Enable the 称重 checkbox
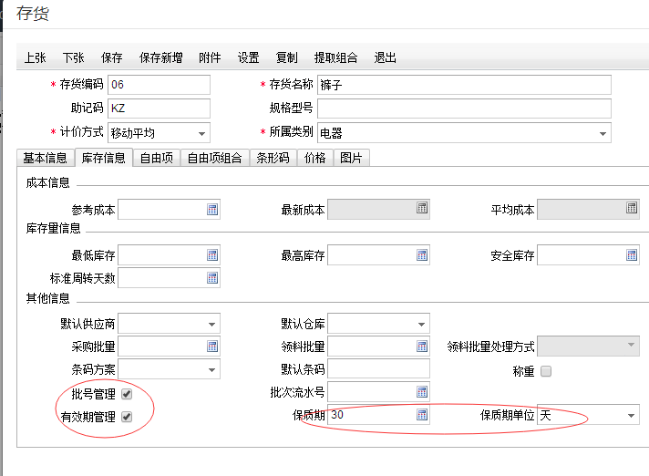This screenshot has height=476, width=649. pos(546,371)
